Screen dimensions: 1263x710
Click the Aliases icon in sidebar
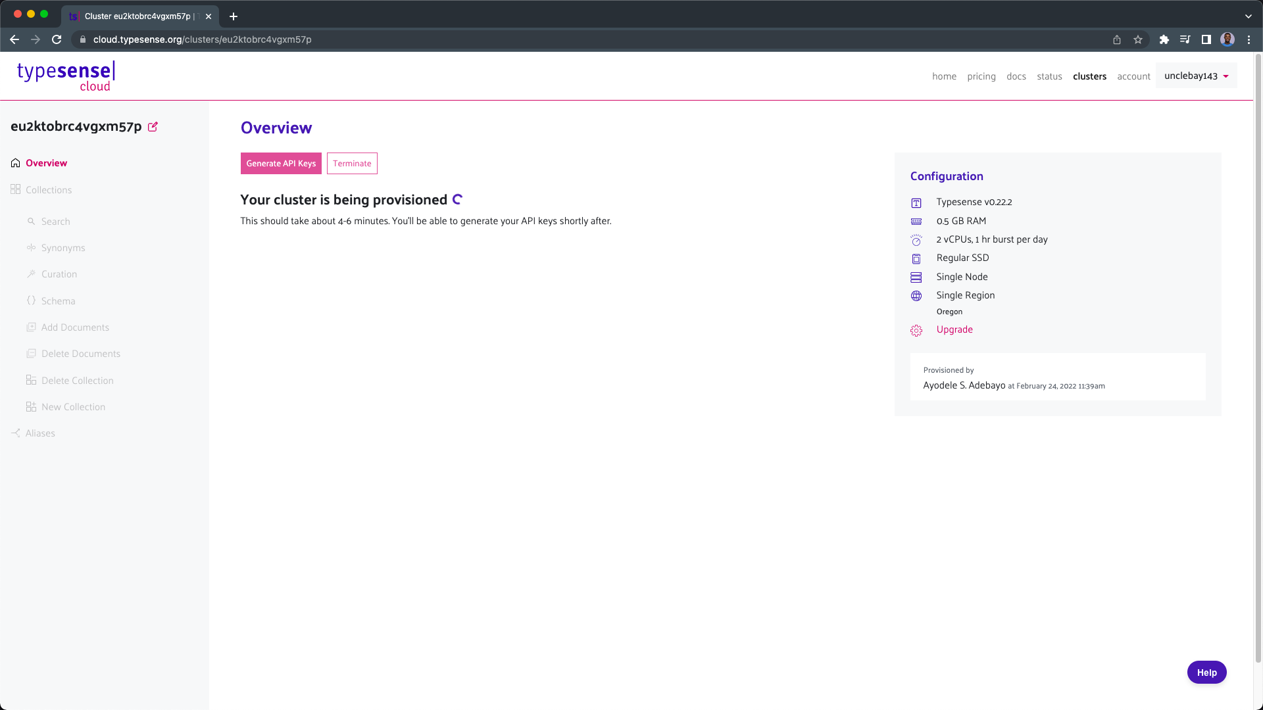(16, 433)
